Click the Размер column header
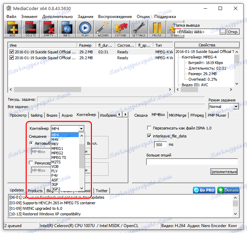Screen dimensions: 247x233 click(x=86, y=45)
